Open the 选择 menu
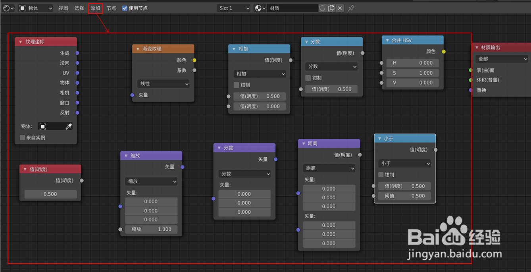 point(79,8)
